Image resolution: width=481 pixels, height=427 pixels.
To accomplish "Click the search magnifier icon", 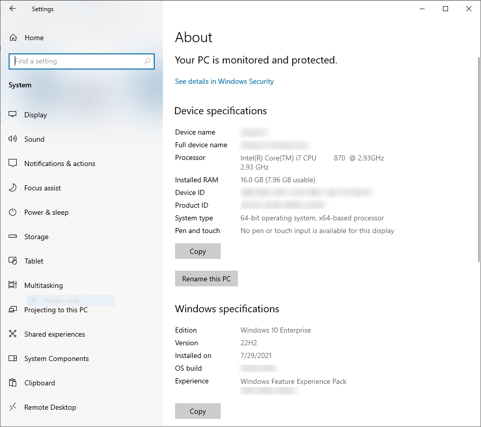I will tap(147, 61).
